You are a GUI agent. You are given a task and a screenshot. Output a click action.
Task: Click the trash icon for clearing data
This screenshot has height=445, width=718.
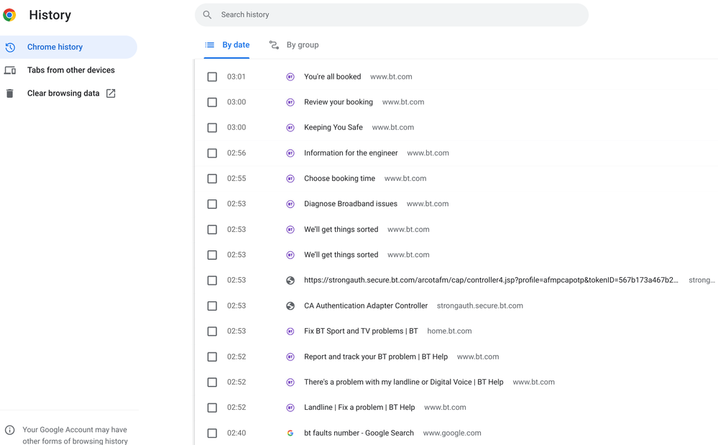point(10,93)
